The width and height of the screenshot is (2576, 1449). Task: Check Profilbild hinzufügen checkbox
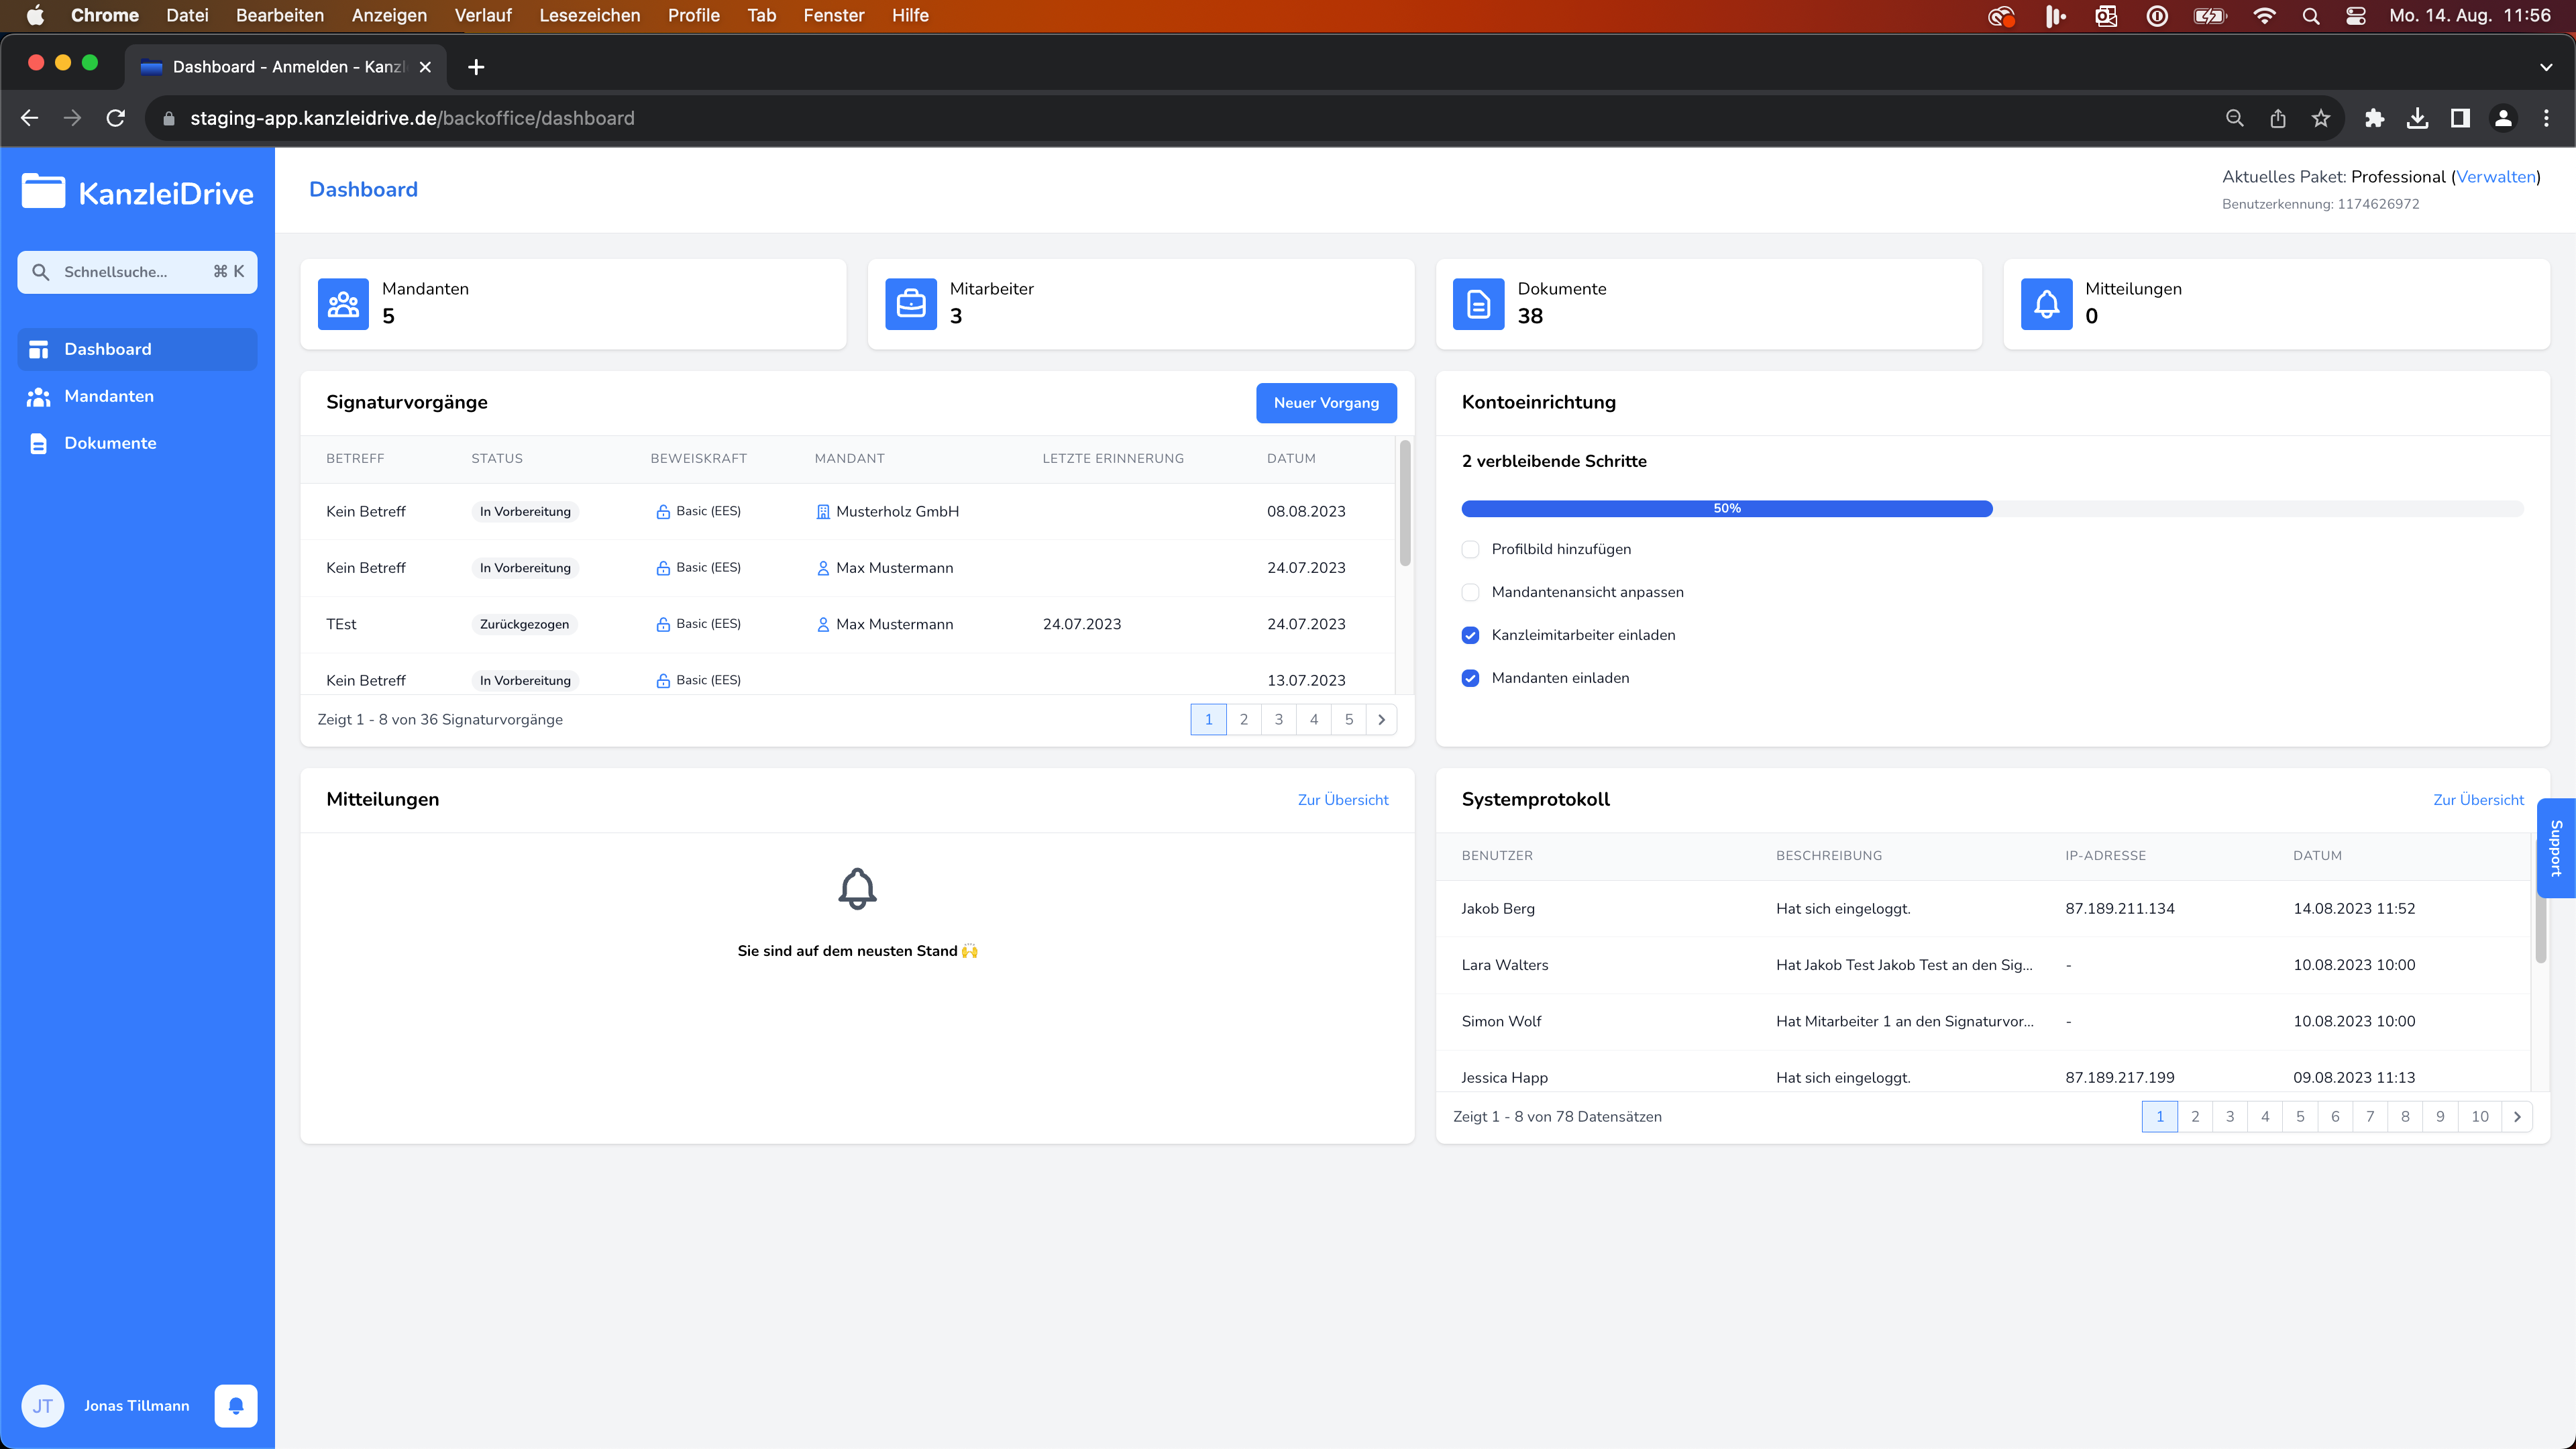(x=1470, y=549)
